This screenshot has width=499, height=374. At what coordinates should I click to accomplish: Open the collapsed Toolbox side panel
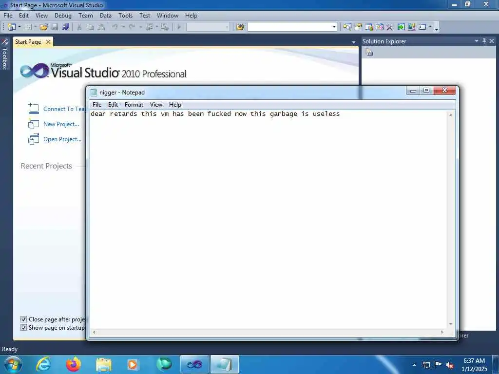click(4, 54)
